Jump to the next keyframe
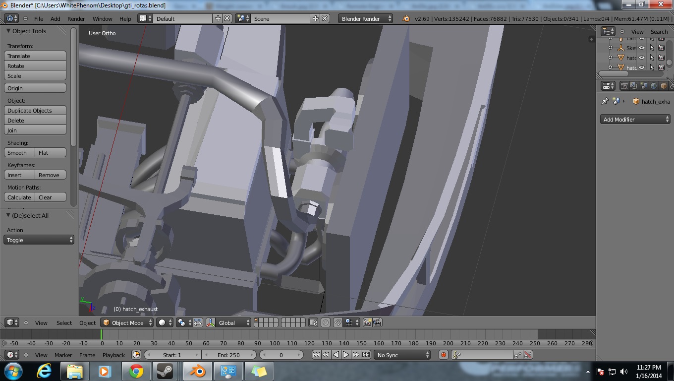This screenshot has width=674, height=381. pyautogui.click(x=356, y=355)
